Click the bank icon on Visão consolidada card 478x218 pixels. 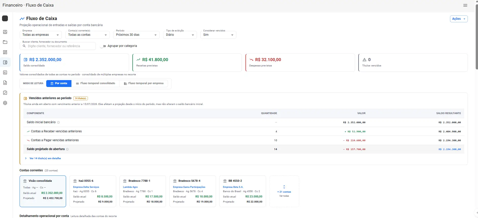(x=25, y=181)
